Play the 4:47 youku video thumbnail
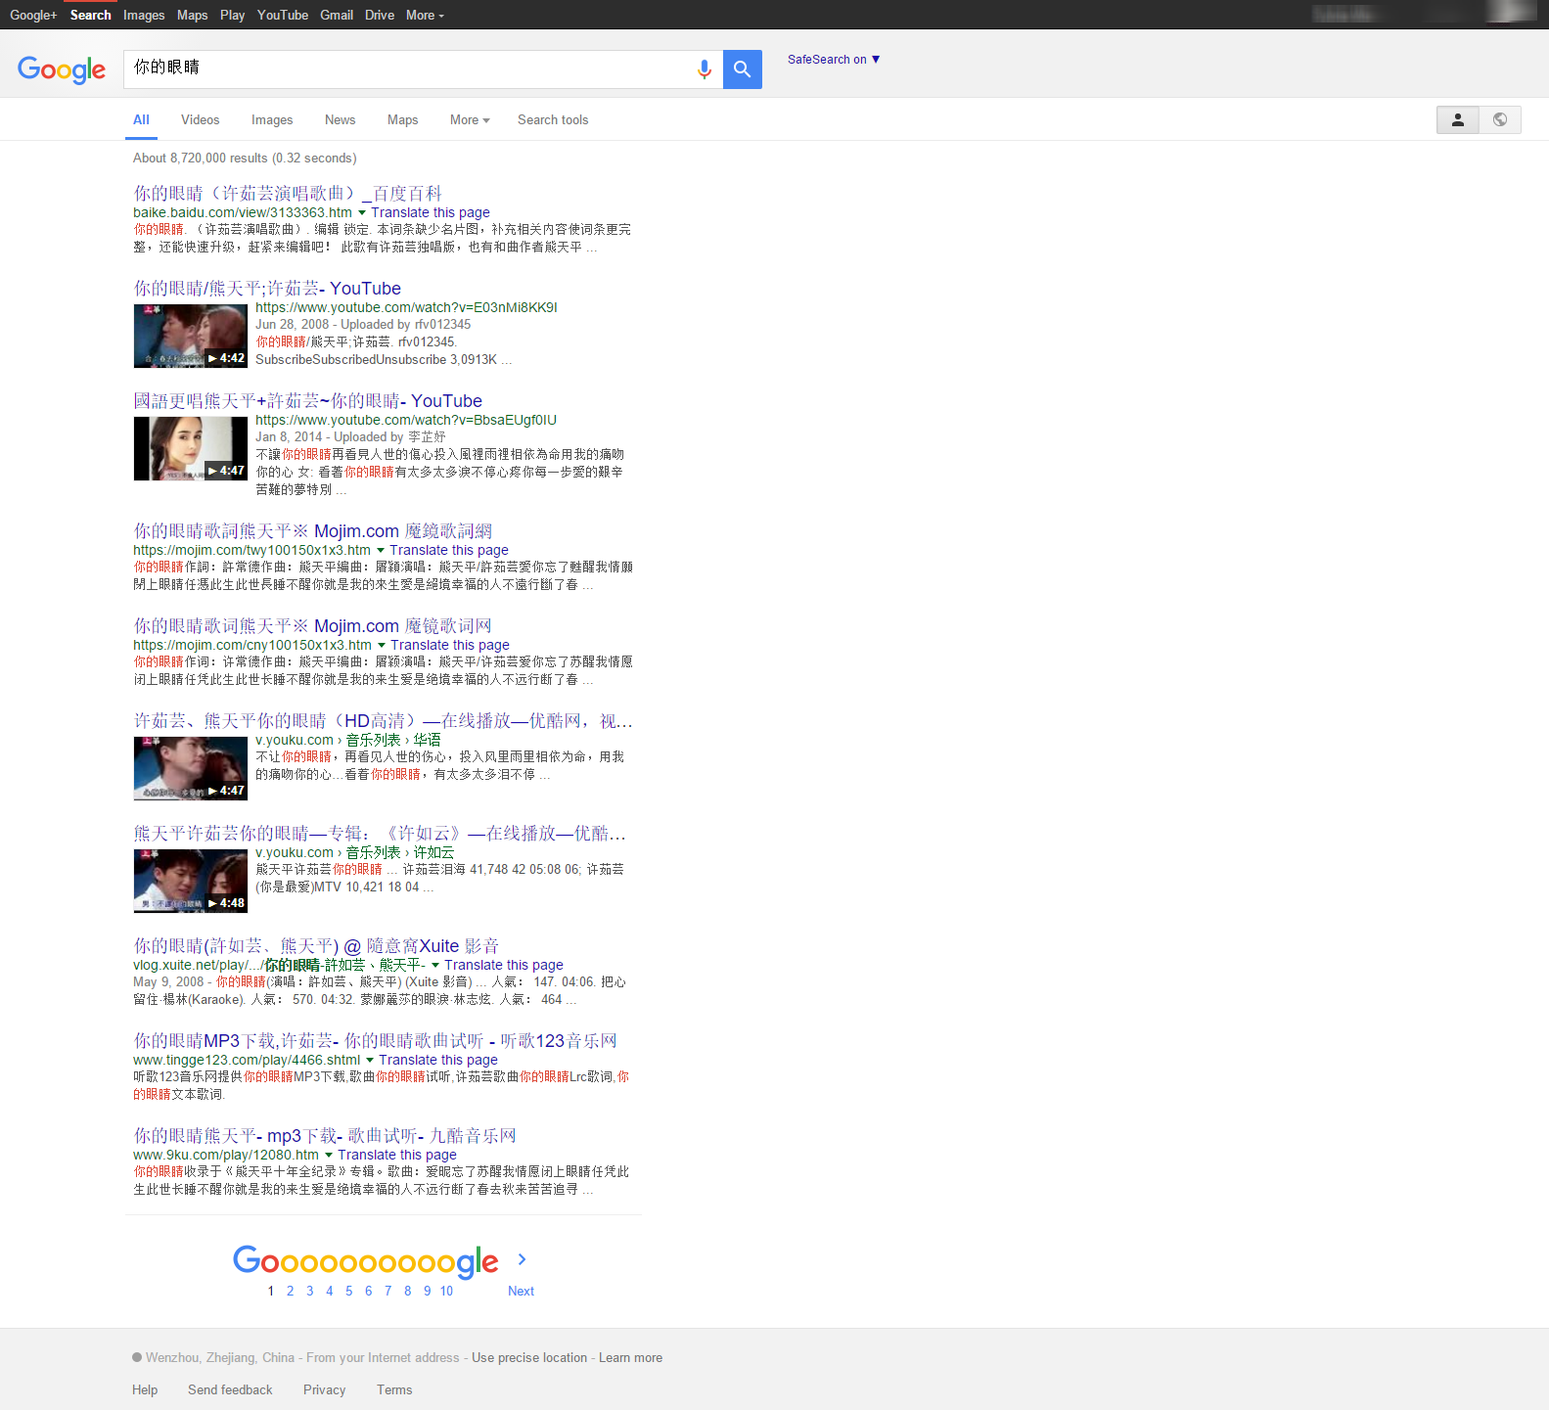Viewport: 1549px width, 1410px height. (x=191, y=768)
